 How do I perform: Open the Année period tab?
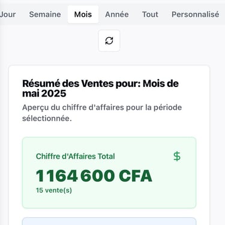(x=117, y=14)
